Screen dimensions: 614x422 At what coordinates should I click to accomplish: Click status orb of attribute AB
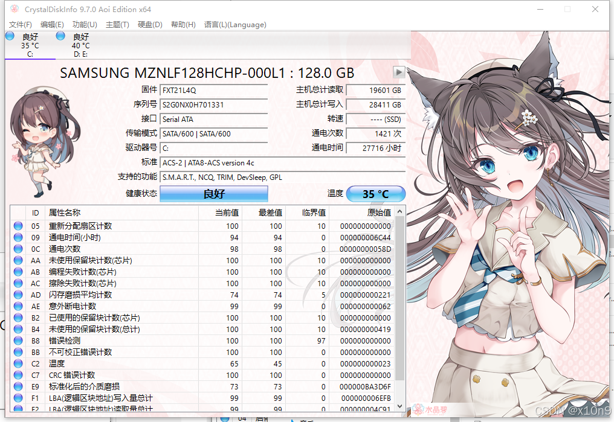tap(18, 272)
